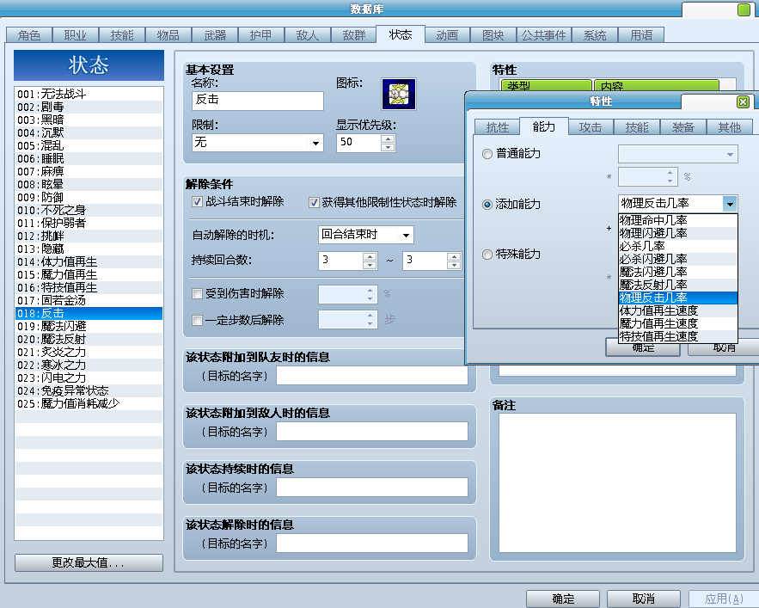Click the 该状态解除时的信息 field
This screenshot has width=759, height=608.
tap(371, 544)
